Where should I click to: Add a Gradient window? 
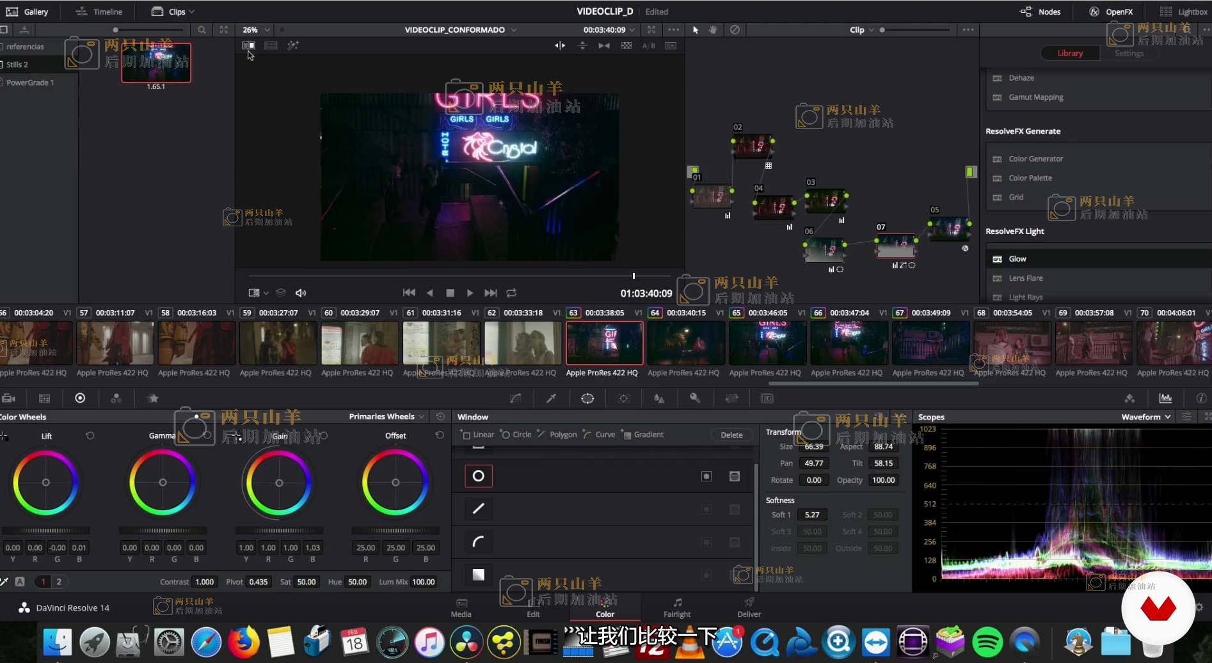coord(642,435)
